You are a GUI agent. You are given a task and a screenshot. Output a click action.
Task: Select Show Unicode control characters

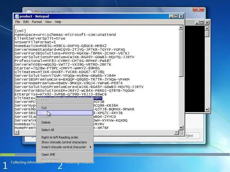pos(65,142)
